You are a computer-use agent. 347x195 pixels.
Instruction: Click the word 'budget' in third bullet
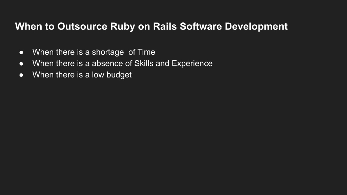(x=119, y=75)
